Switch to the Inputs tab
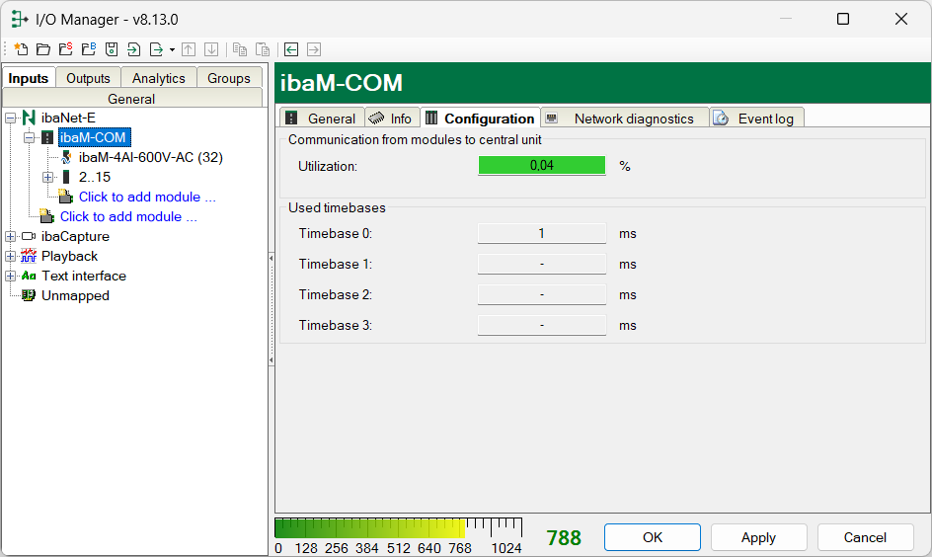932x557 pixels. click(29, 78)
